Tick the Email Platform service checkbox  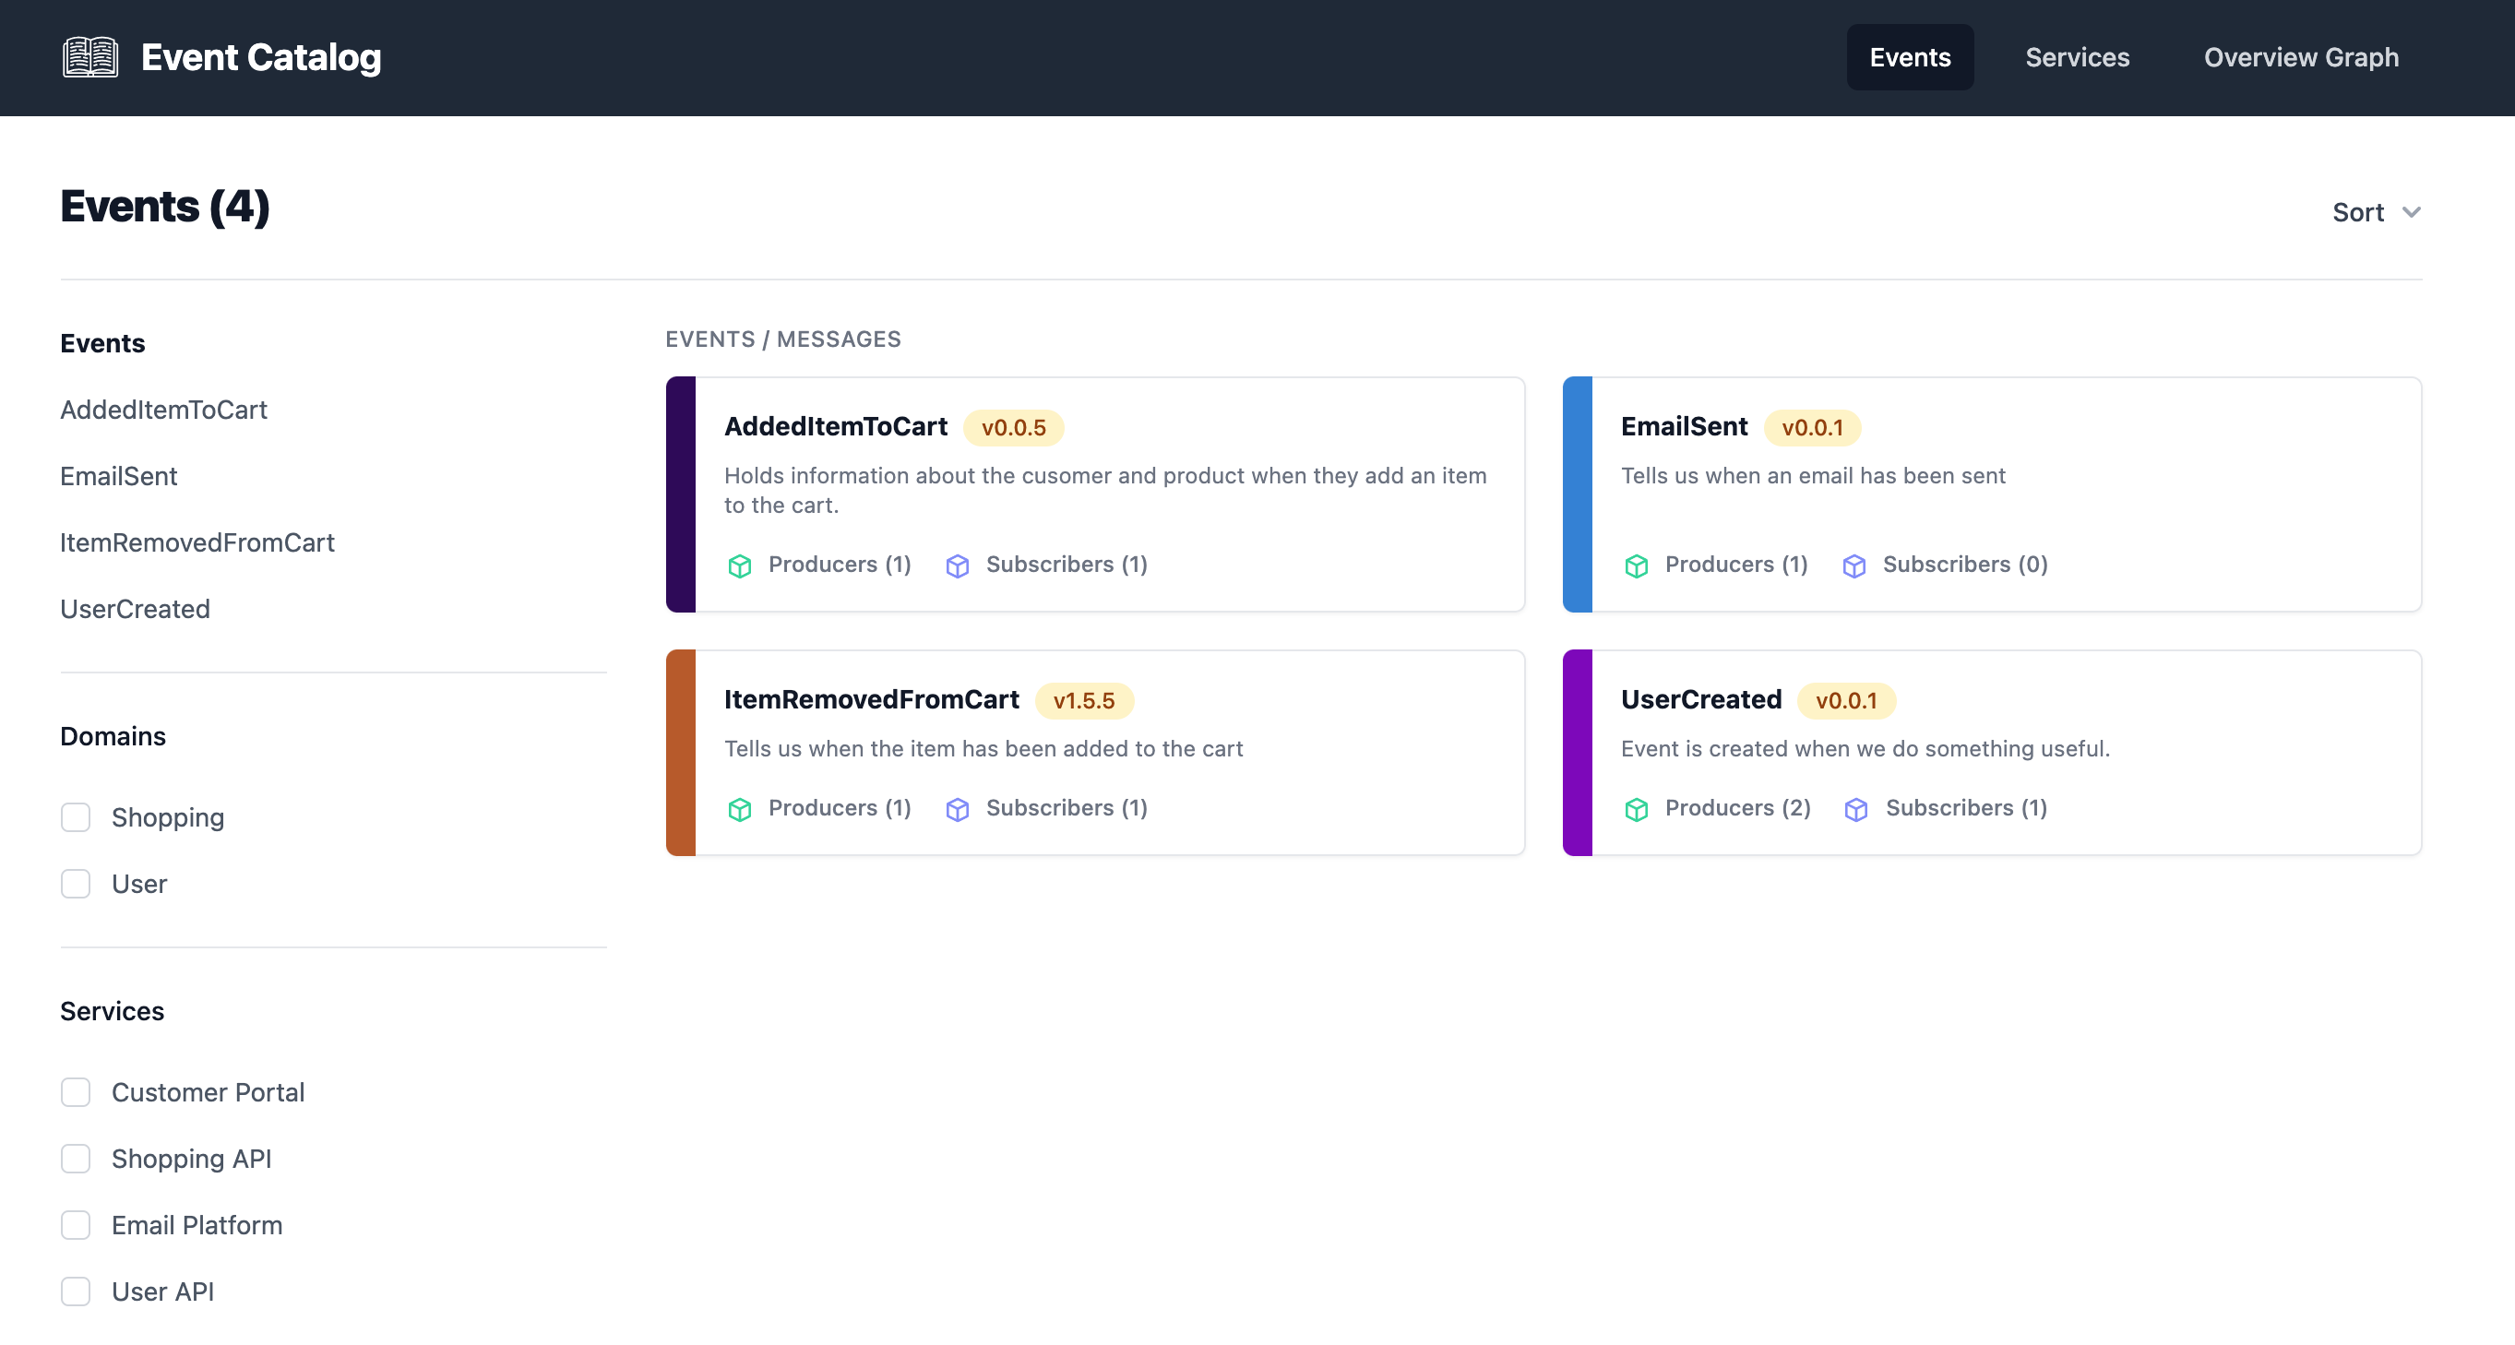point(75,1225)
